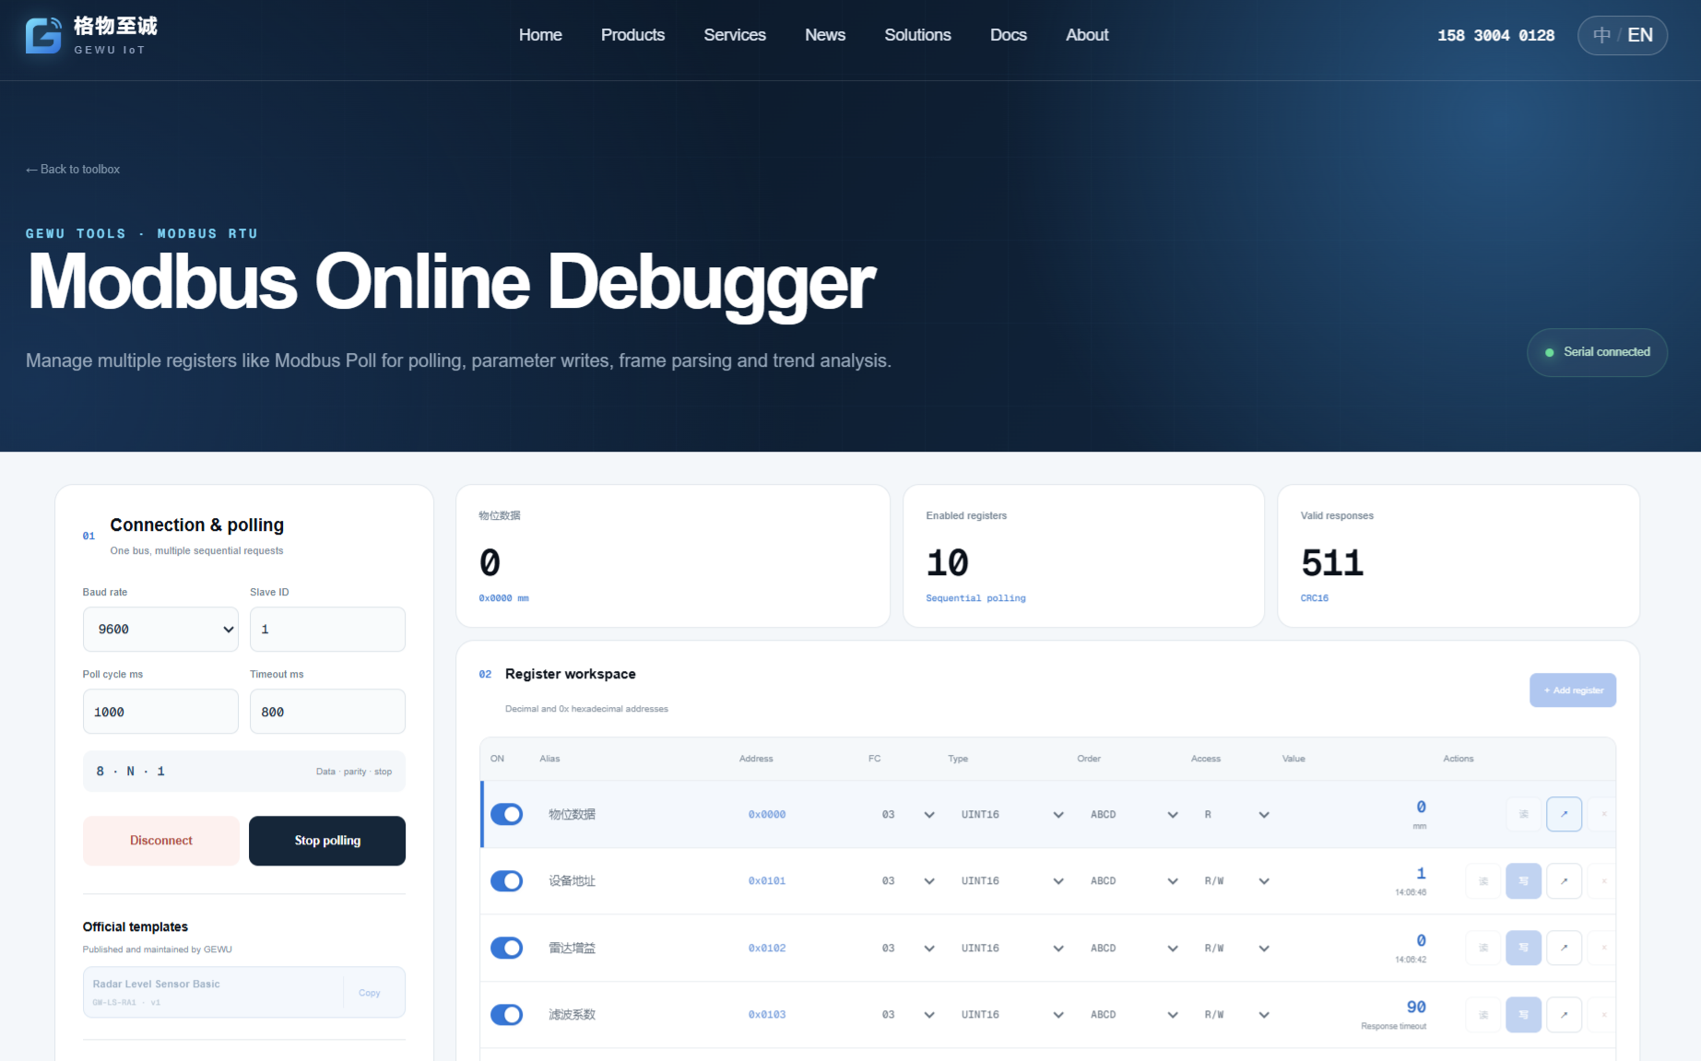Expand Type UINT16 dropdown for 滤波系数
This screenshot has width=1701, height=1061.
(x=1012, y=1015)
